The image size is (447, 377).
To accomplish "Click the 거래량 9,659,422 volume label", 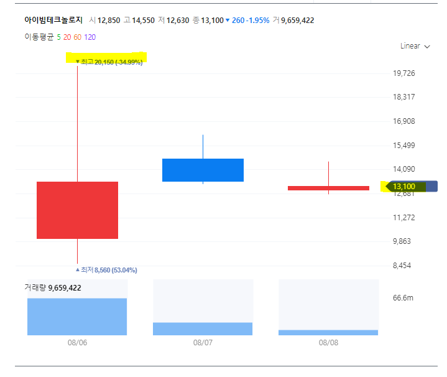I will click(53, 288).
